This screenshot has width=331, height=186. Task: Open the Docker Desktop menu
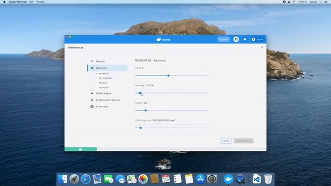coord(18,2)
